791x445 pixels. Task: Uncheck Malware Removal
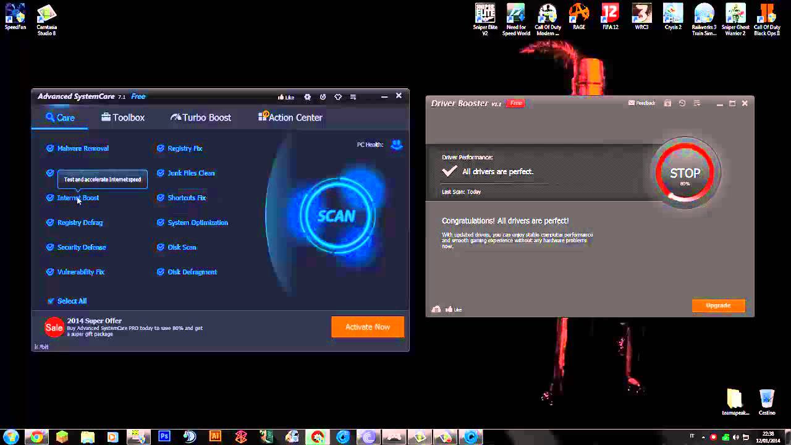pos(50,148)
